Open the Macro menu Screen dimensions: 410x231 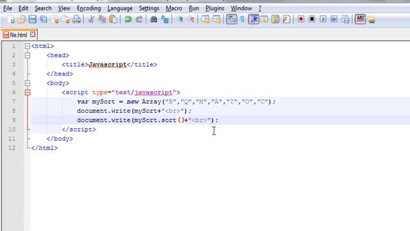coord(174,8)
